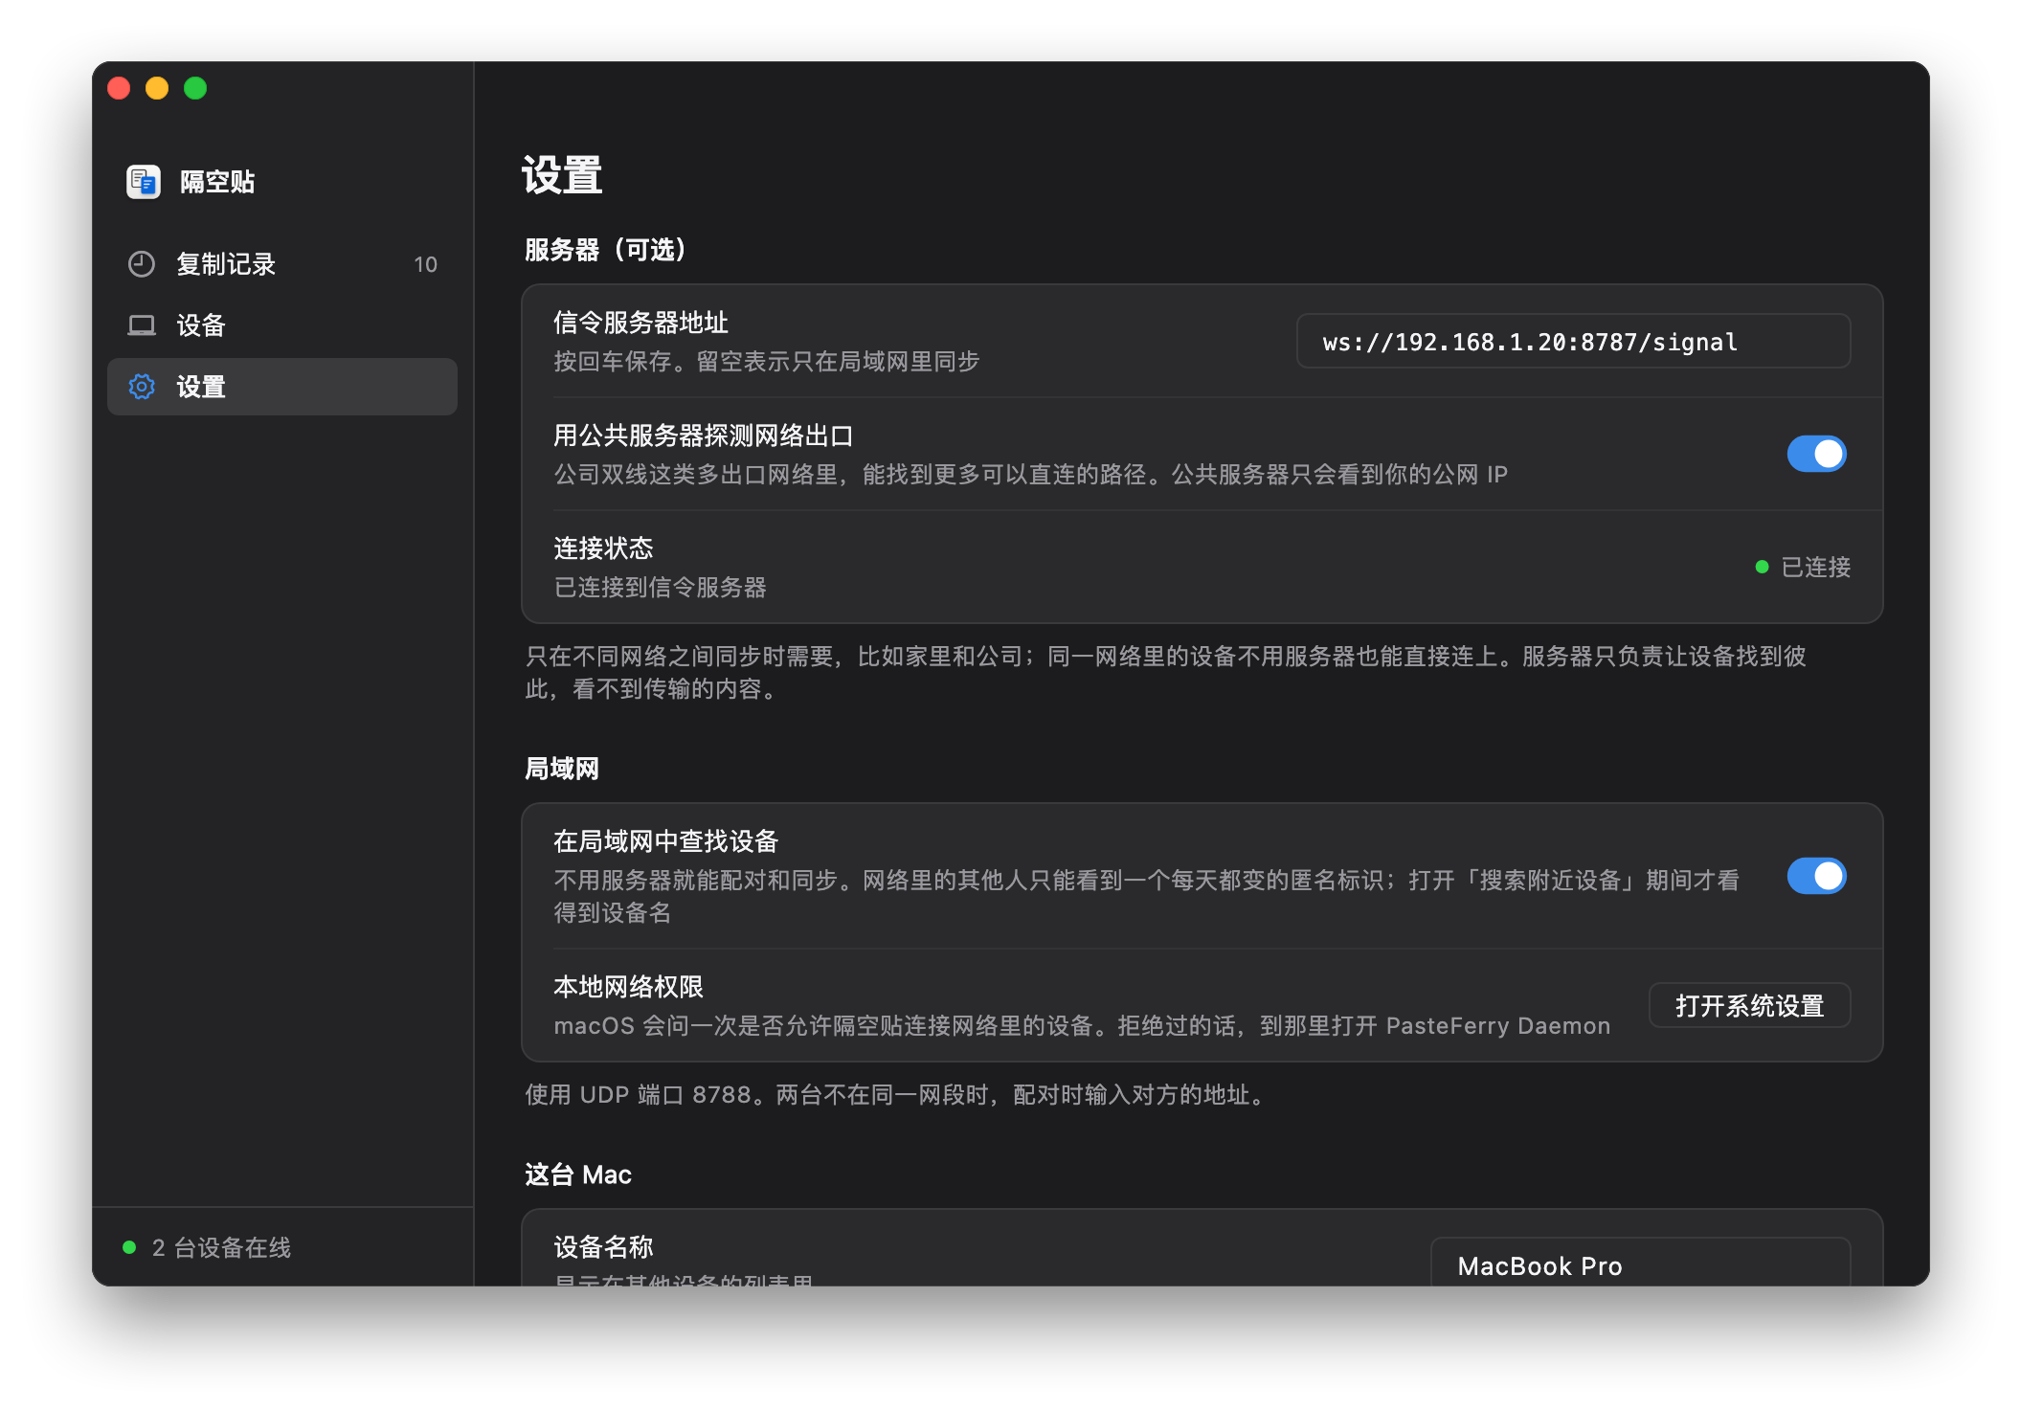The height and width of the screenshot is (1409, 2022).
Task: Click the 已连接 status label
Action: [1815, 567]
